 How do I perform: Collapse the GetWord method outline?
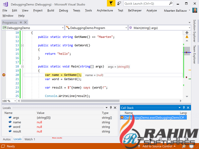click(22, 45)
